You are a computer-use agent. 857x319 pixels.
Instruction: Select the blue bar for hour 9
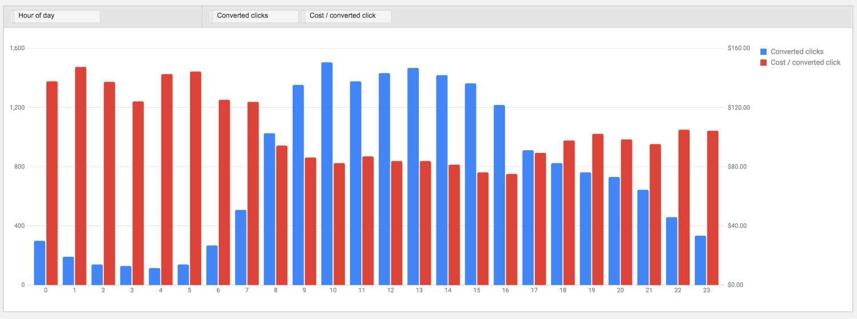pyautogui.click(x=298, y=185)
